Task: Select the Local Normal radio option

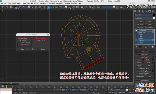Action: [x=21, y=43]
